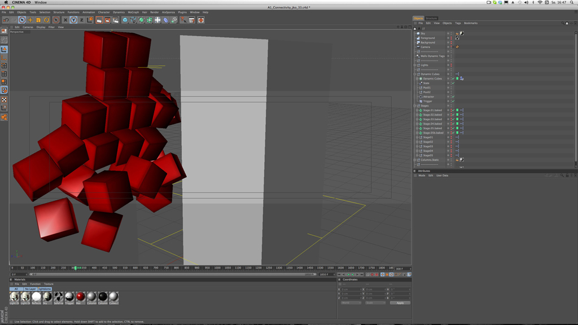Select the No Layer material filter
578x325 pixels.
[30, 289]
